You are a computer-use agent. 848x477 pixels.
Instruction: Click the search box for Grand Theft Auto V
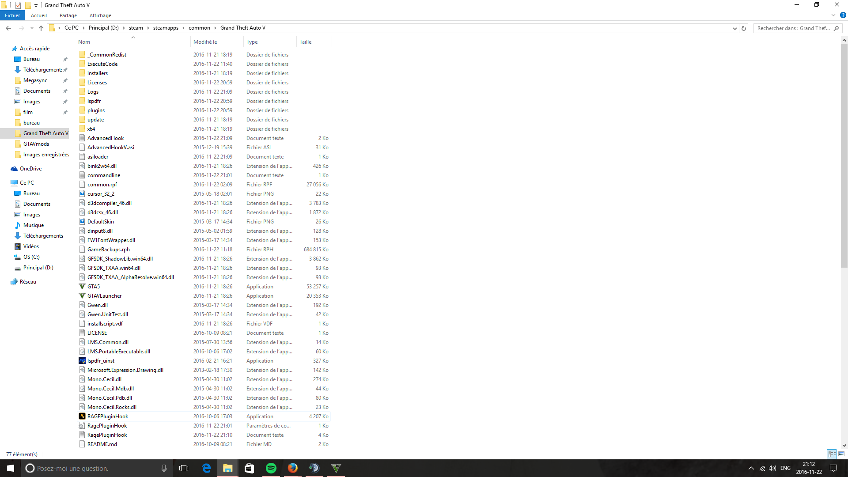point(793,28)
